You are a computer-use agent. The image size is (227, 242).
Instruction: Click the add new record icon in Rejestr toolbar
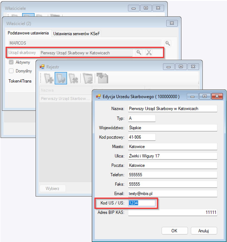pos(49,78)
